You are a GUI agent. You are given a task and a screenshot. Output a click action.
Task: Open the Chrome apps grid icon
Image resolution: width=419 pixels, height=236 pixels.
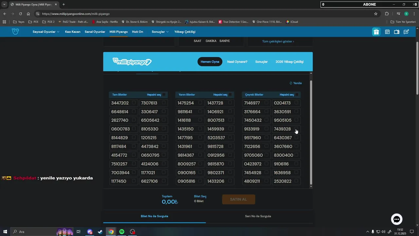4,22
